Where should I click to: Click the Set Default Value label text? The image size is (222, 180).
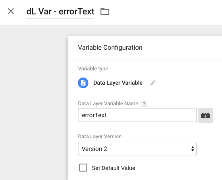[x=114, y=168]
